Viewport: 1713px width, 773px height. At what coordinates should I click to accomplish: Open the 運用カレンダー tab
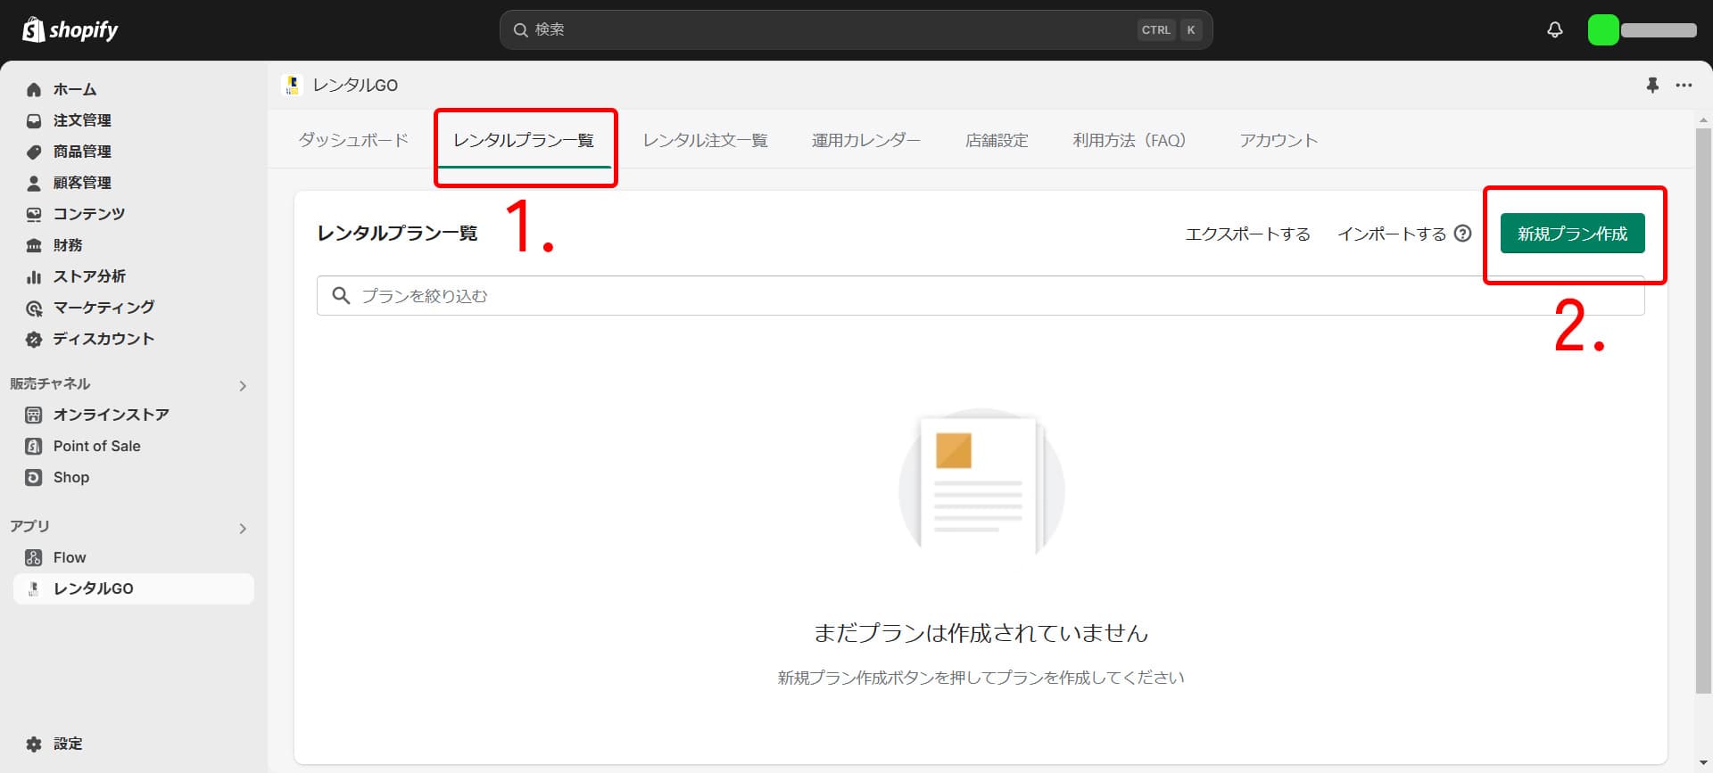point(865,140)
